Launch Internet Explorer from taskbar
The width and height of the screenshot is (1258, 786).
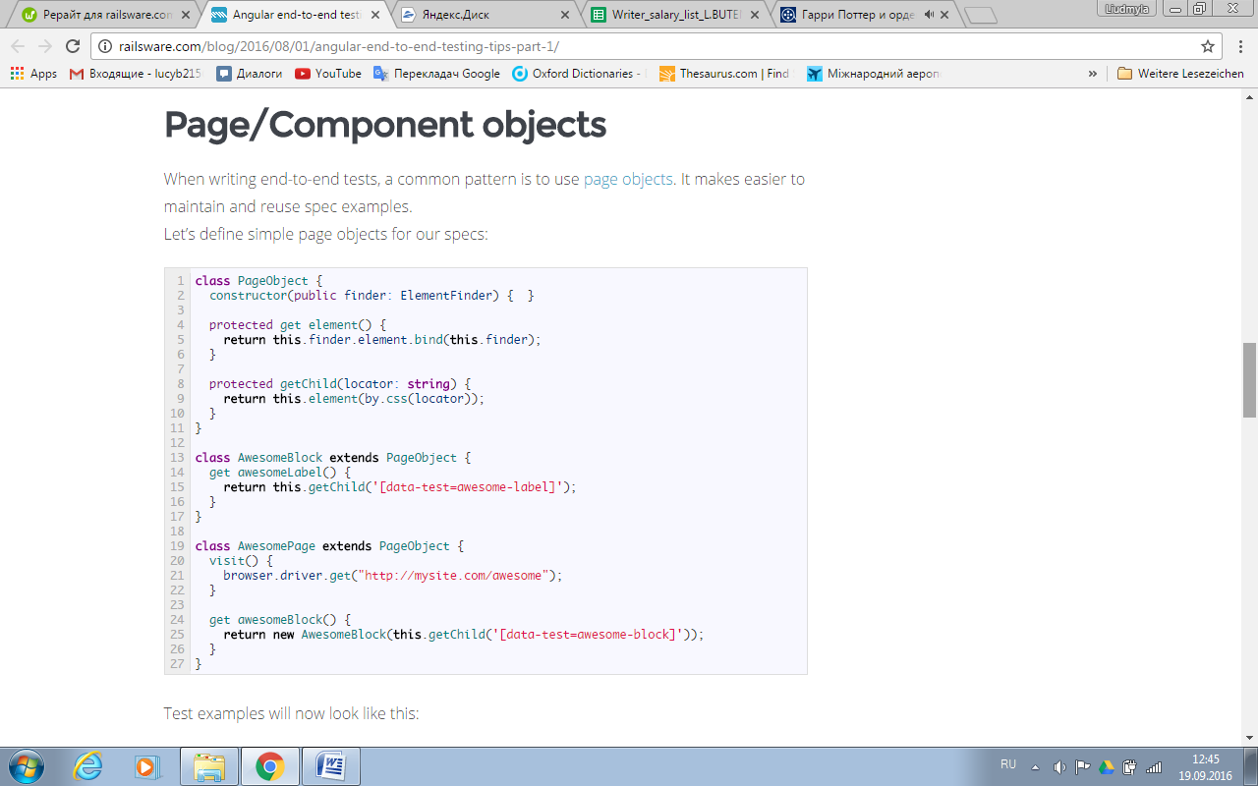click(87, 766)
